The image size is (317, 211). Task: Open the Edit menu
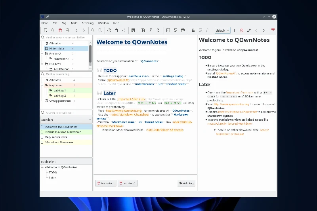point(55,23)
